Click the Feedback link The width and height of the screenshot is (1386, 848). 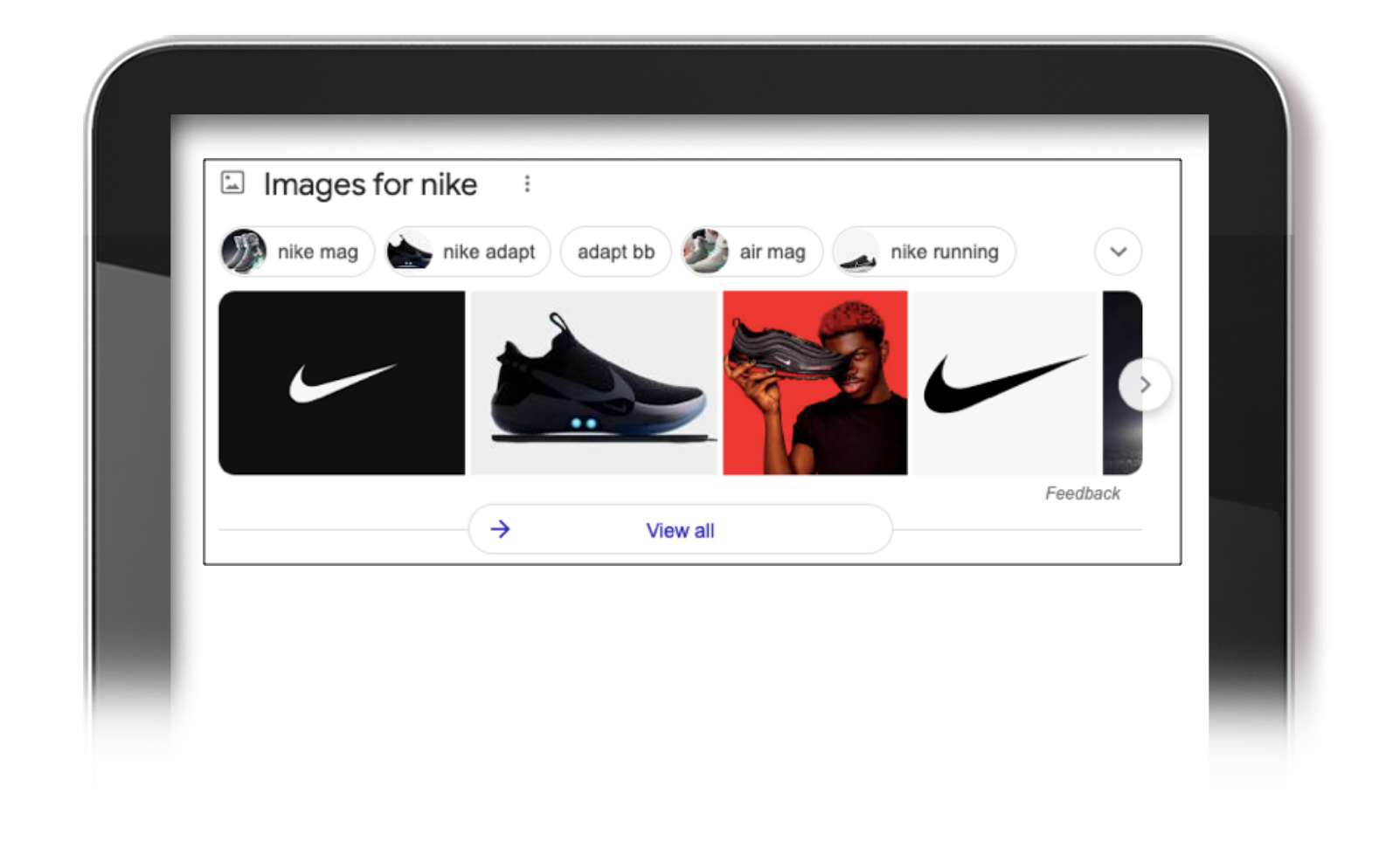(x=1082, y=493)
